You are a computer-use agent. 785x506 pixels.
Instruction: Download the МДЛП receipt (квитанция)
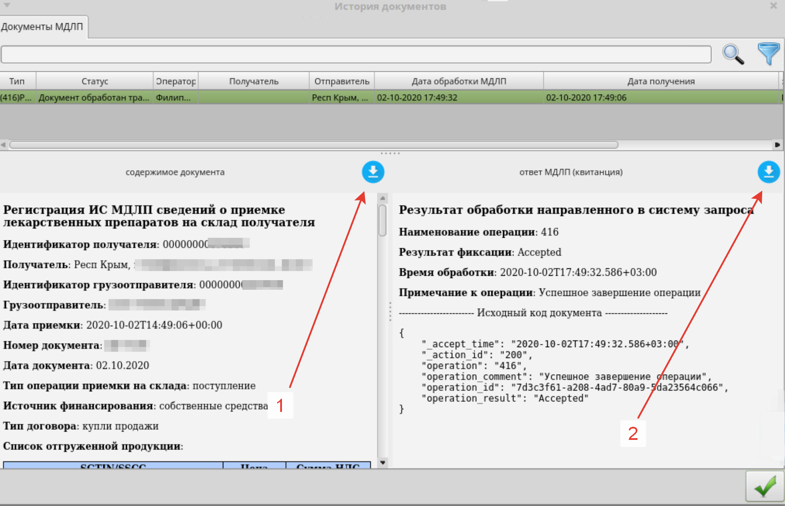click(768, 172)
